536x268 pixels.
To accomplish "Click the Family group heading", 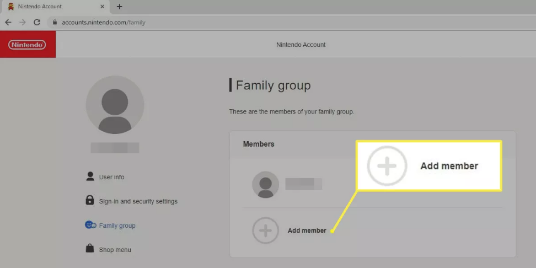I will pos(273,85).
